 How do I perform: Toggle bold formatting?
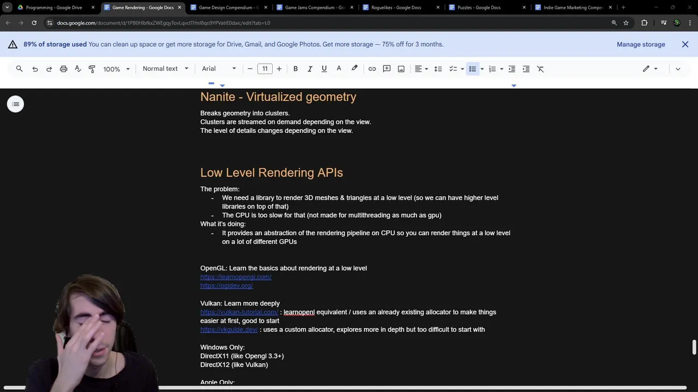[296, 69]
